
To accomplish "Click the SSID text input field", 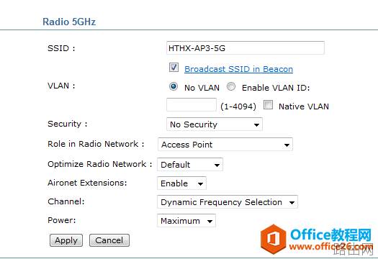I will 246,48.
